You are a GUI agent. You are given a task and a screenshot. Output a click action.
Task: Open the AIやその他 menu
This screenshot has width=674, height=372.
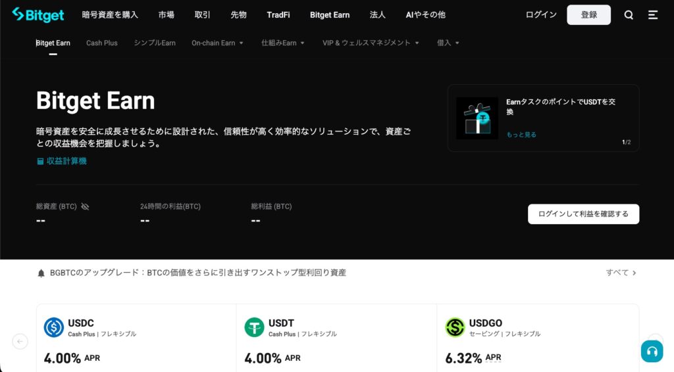tap(426, 15)
